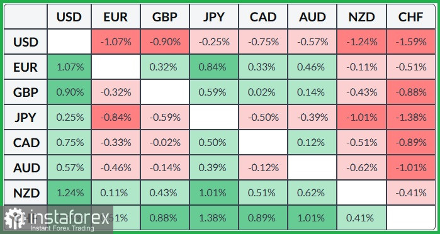
Task: Select the CHF column header
Action: 410,17
